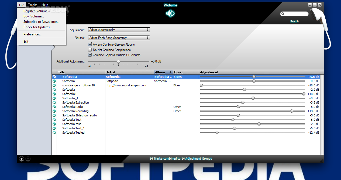Open the Help menu
The height and width of the screenshot is (180, 341).
pos(45,5)
